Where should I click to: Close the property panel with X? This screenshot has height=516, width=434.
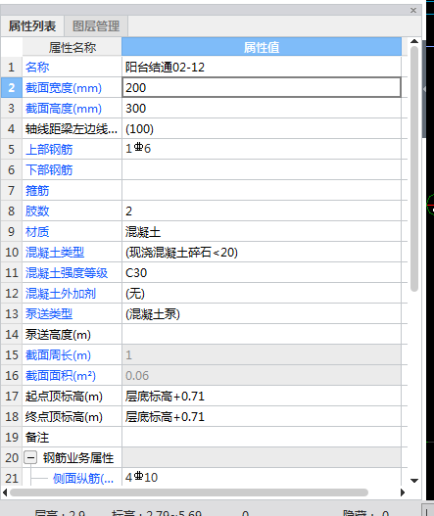413,10
